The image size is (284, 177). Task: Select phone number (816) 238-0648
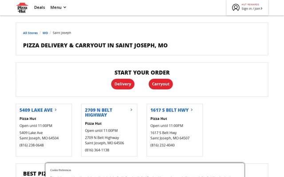32,145
